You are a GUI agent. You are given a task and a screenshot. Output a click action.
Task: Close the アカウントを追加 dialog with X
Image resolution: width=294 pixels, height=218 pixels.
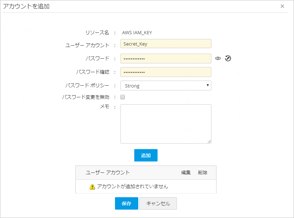click(x=282, y=6)
